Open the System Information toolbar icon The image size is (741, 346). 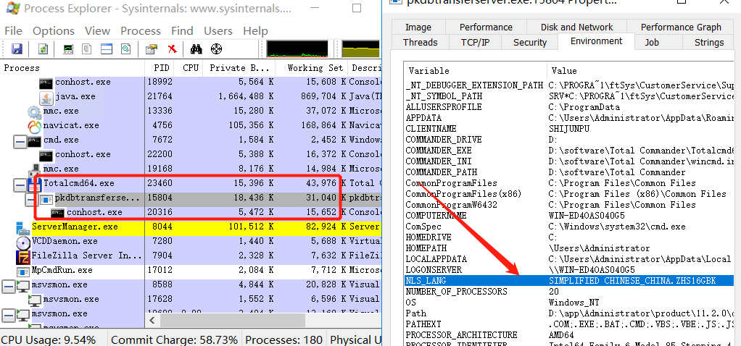click(68, 49)
